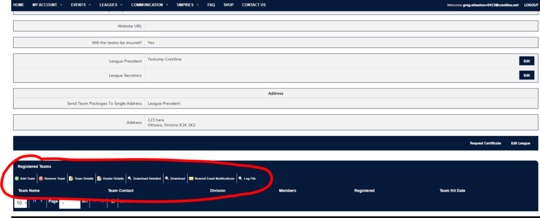Click the Edit League link
The width and height of the screenshot is (540, 218).
520,143
